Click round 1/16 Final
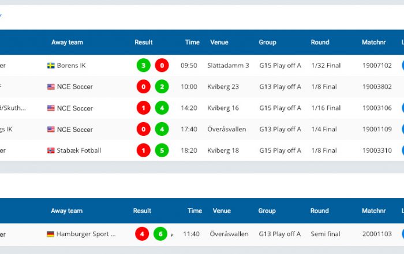 [326, 108]
